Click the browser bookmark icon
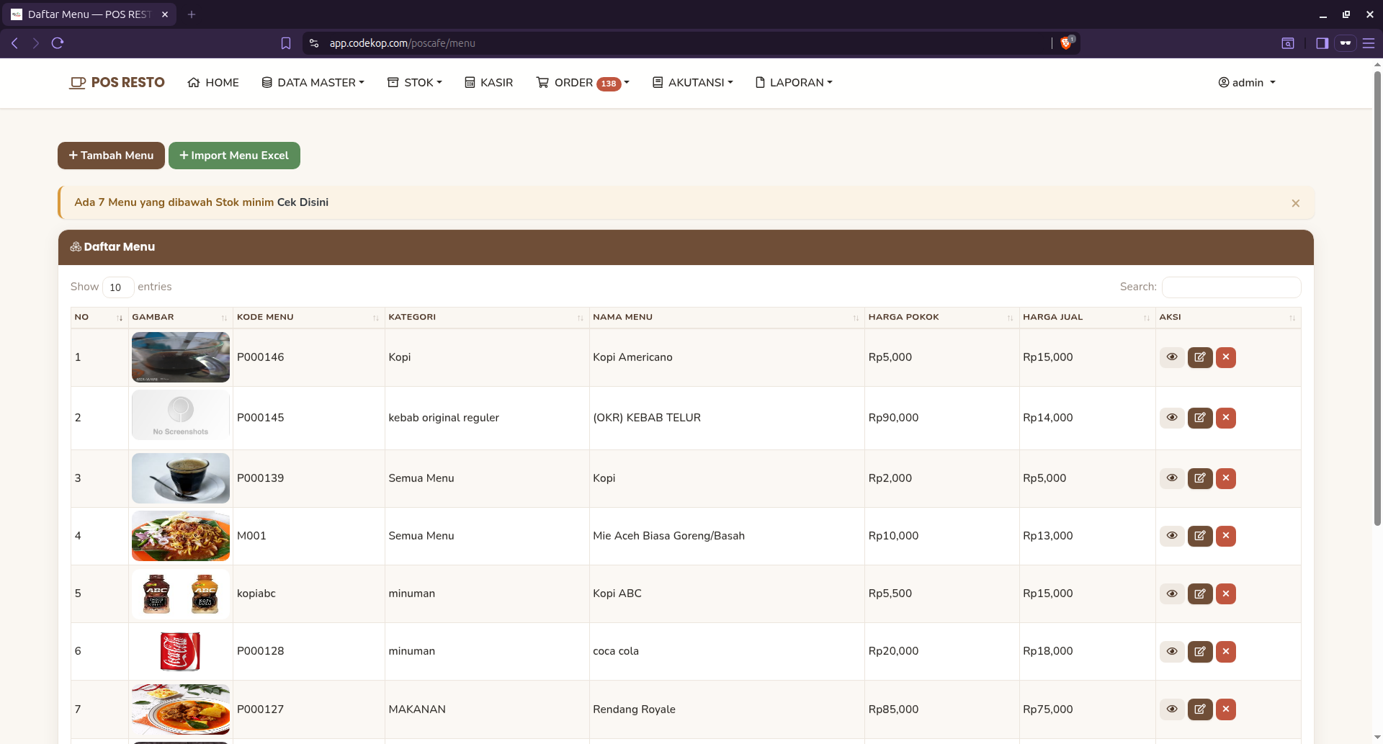 coord(286,43)
